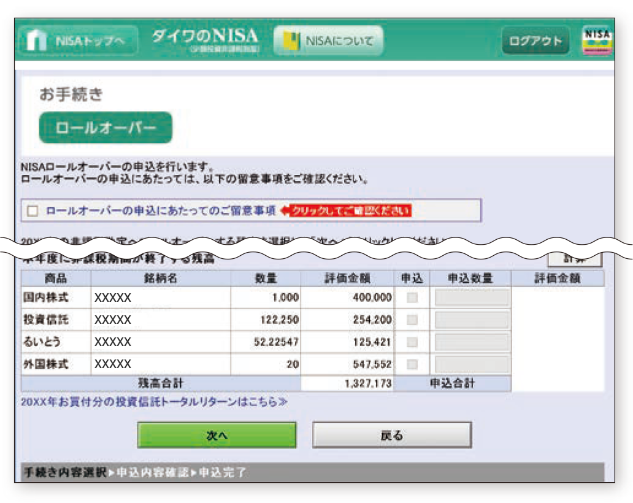Screen dimensions: 633x503
Task: Open the 20XX年お買付分の投資信託トータルリターン link
Action: (154, 402)
